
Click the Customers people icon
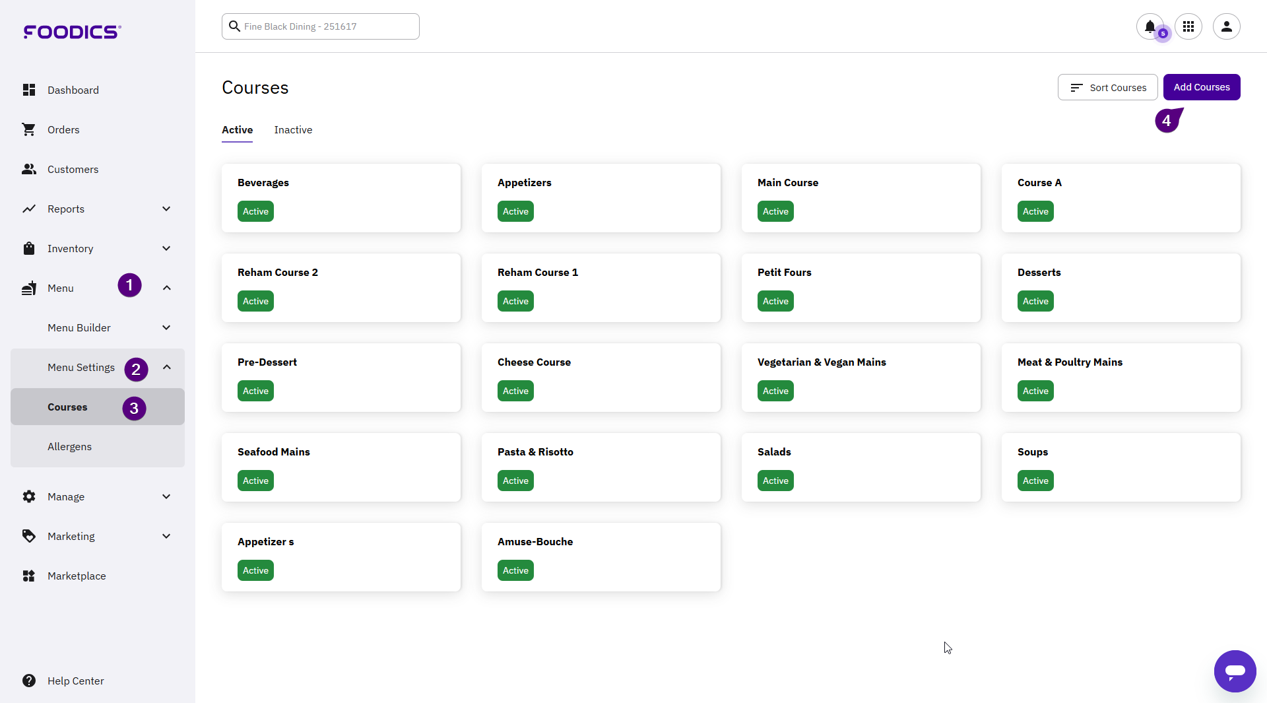coord(29,169)
